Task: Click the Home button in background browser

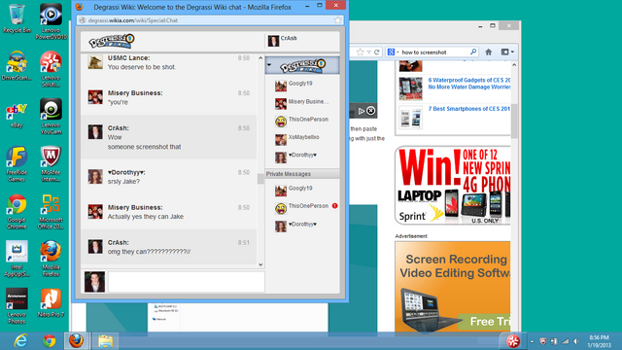Action: click(489, 52)
